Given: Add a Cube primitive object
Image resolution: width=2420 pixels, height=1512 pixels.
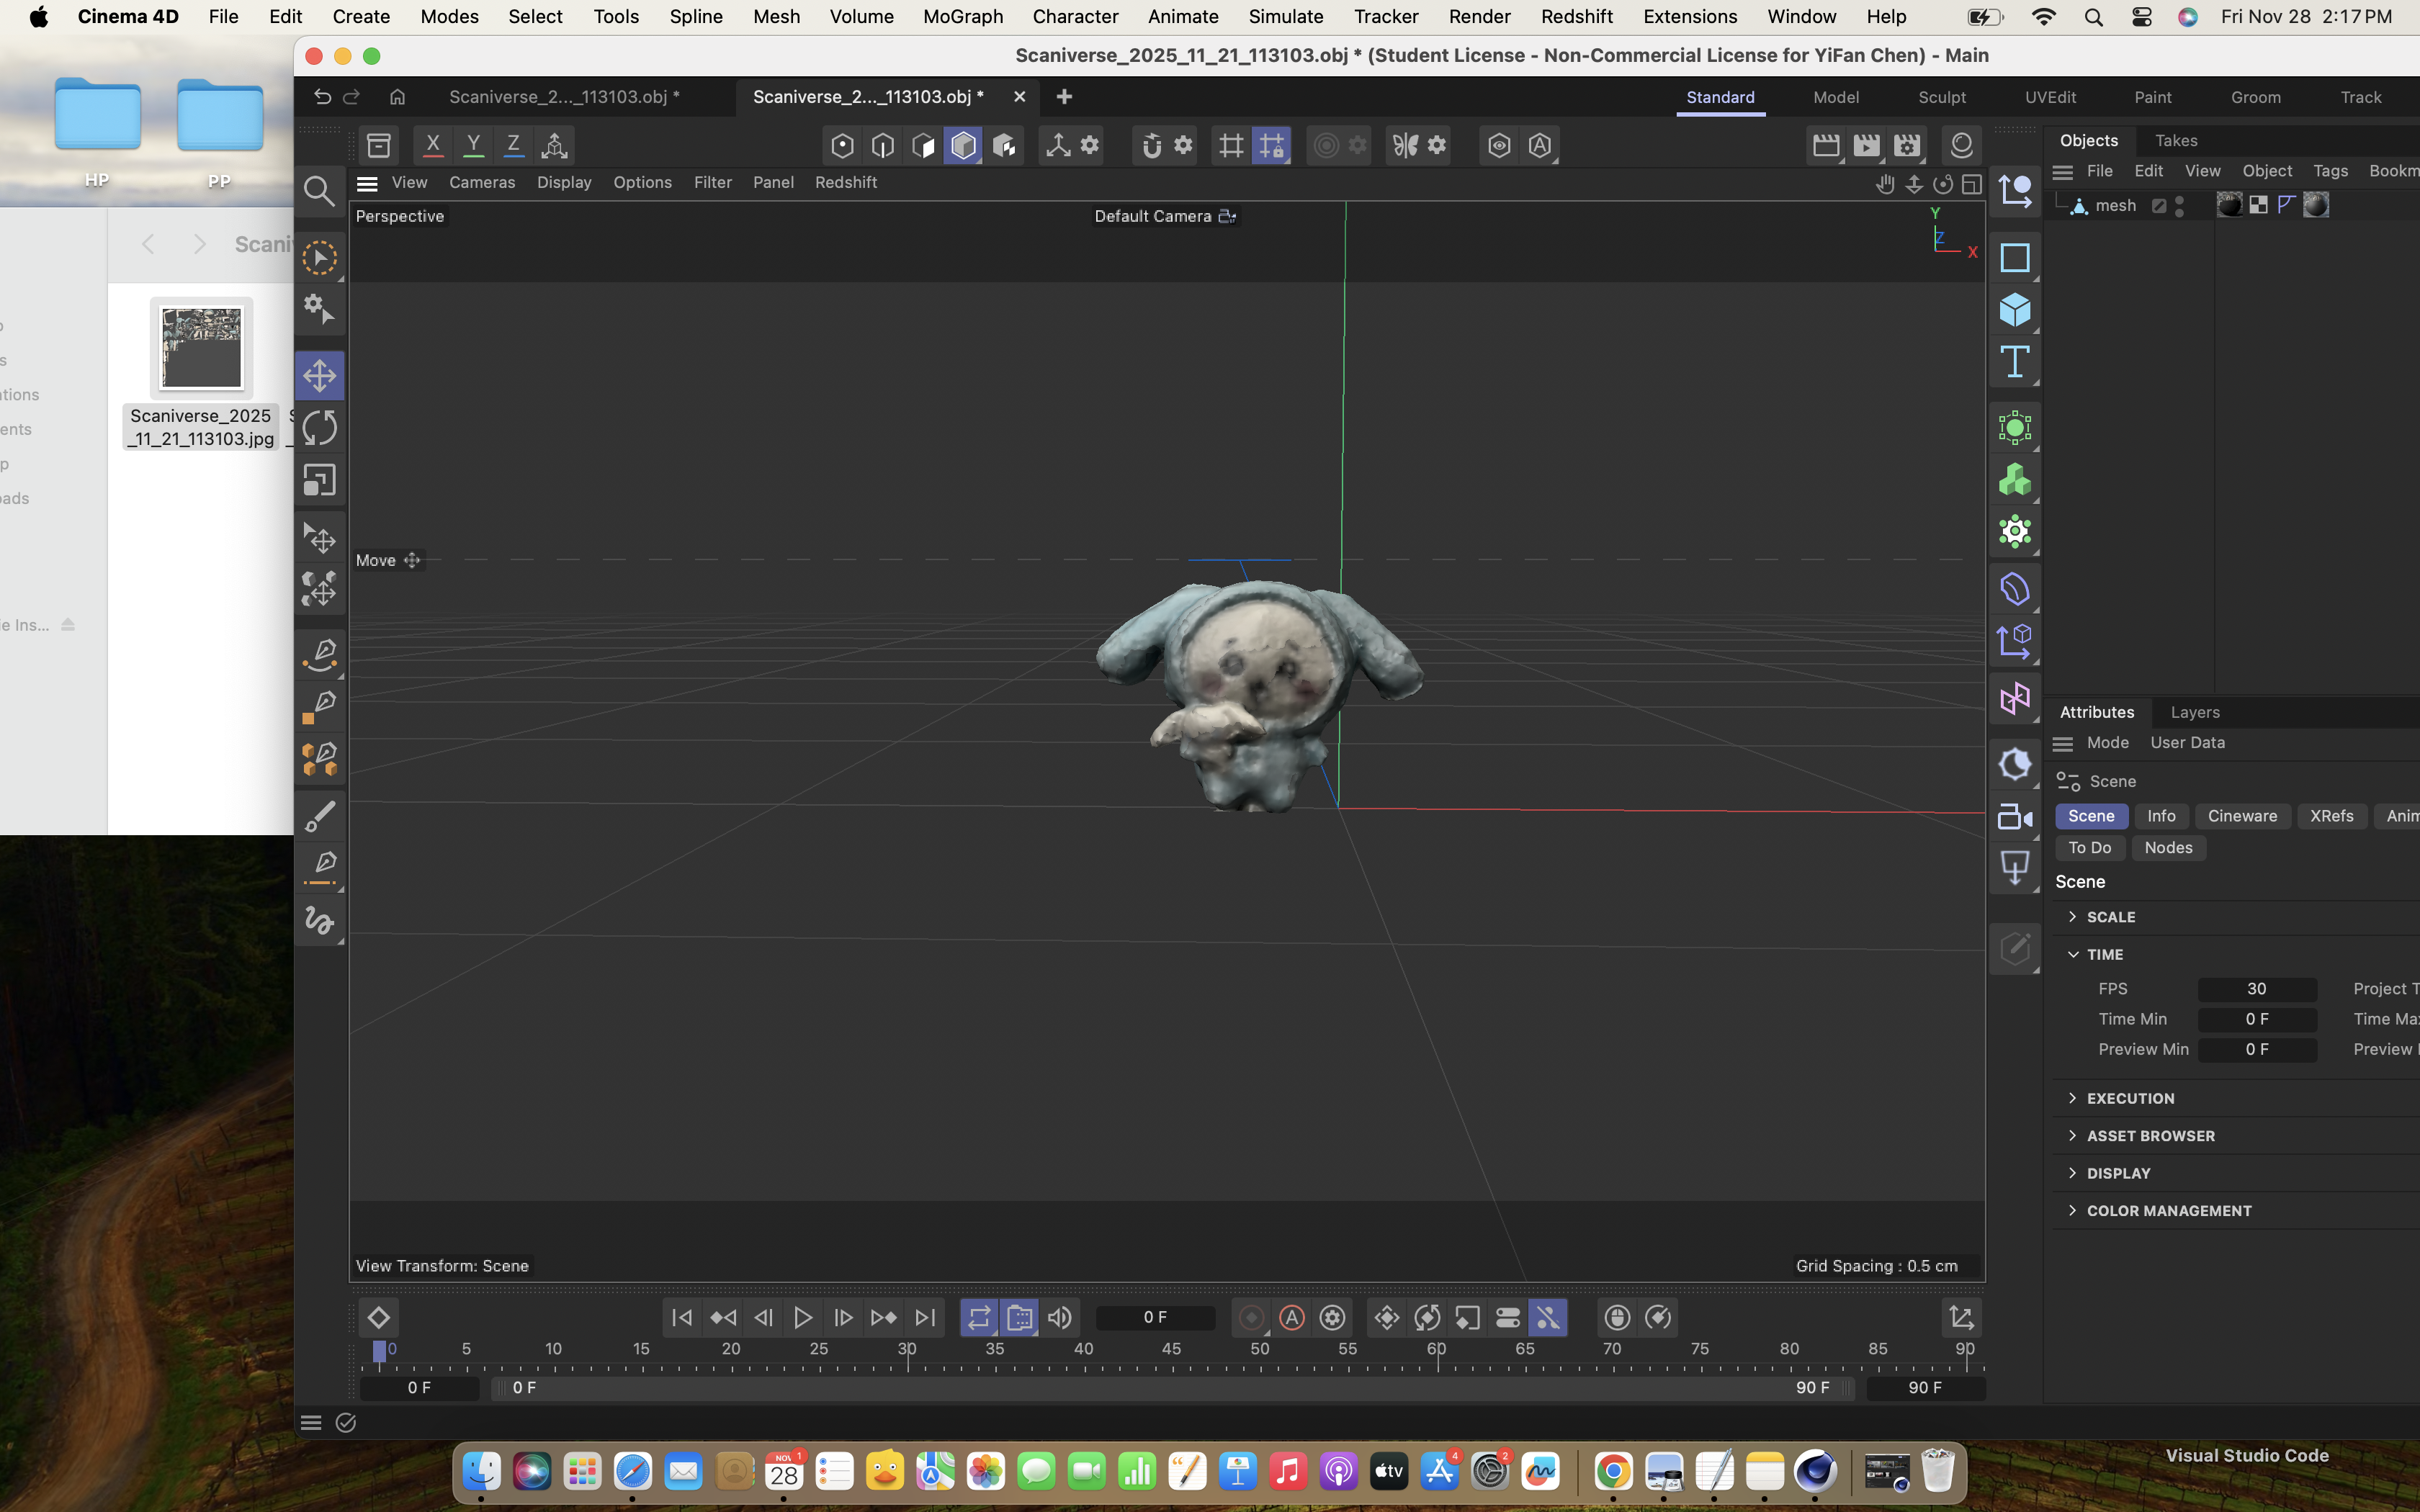Looking at the screenshot, I should (x=2014, y=310).
